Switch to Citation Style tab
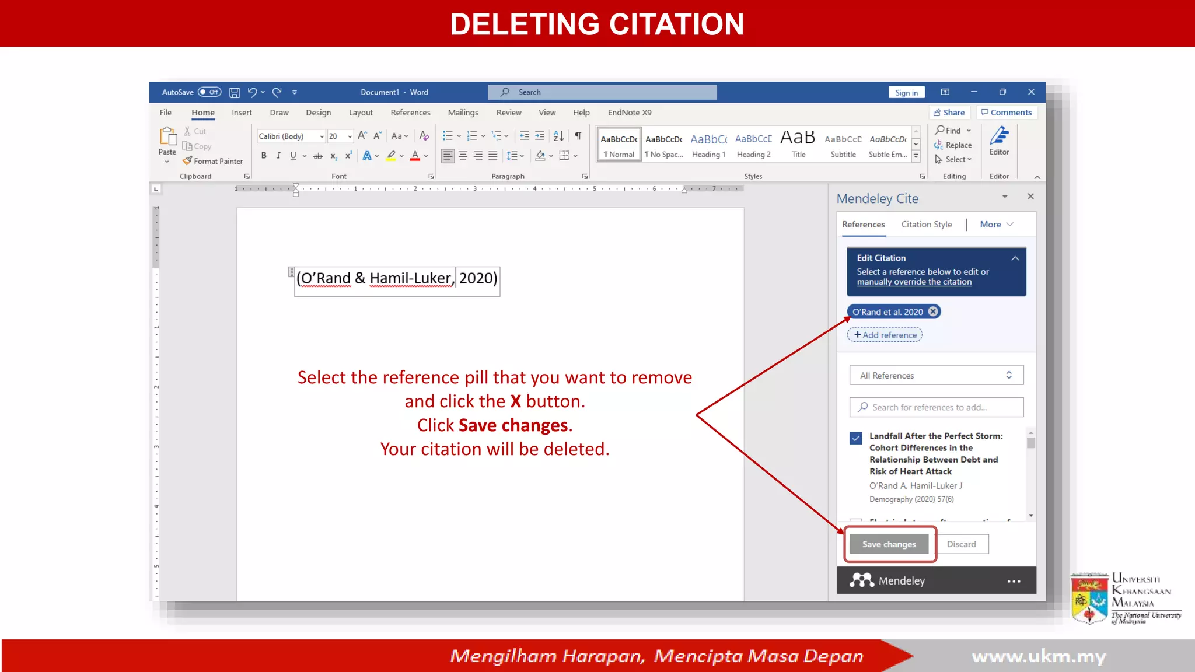Viewport: 1195px width, 672px height. click(x=926, y=225)
